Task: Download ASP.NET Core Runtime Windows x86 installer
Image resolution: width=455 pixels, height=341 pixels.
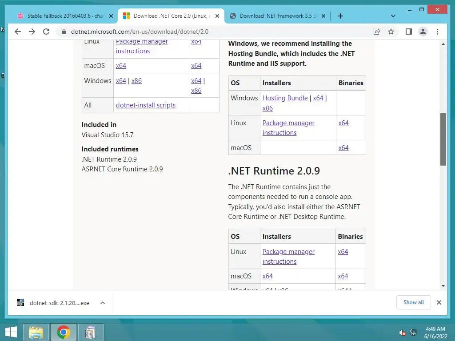Action: click(x=267, y=108)
